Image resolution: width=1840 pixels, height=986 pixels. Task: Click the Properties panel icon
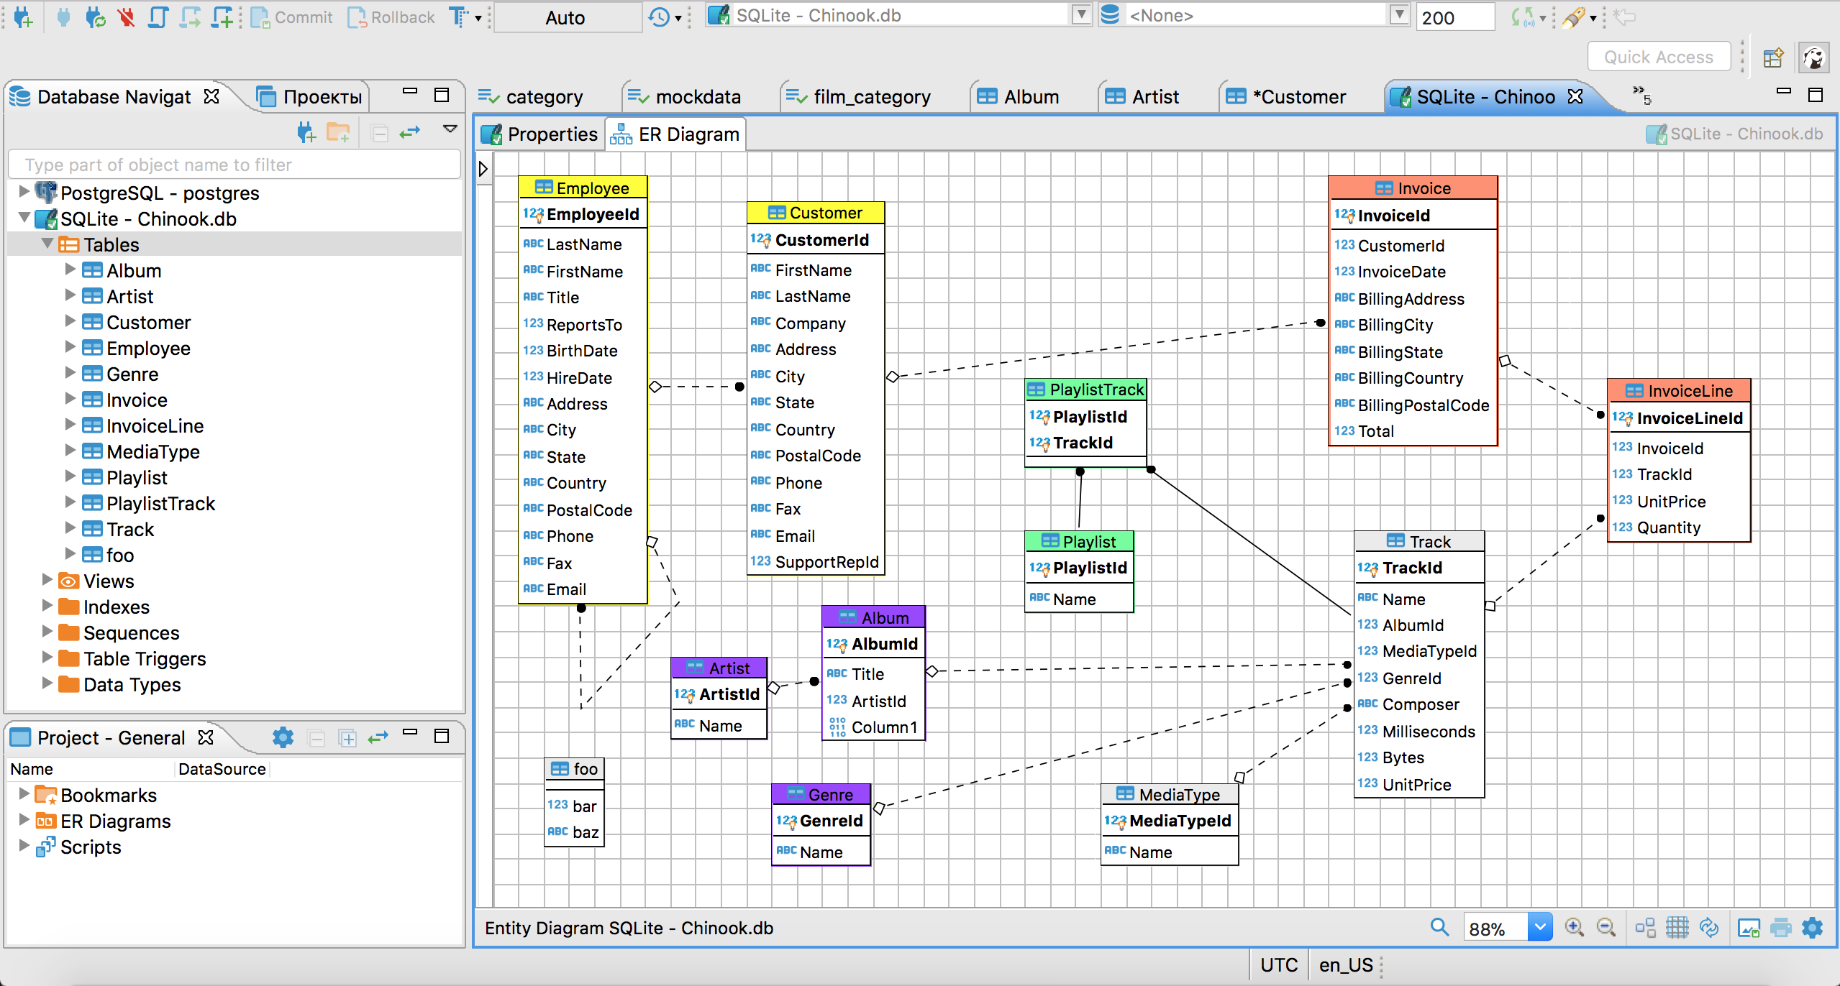pos(493,134)
